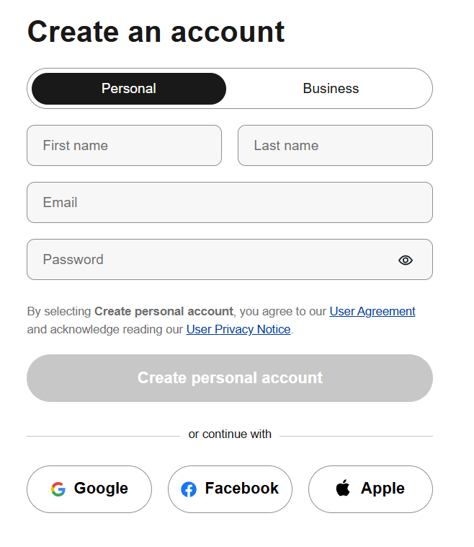Continue with the Apple text label

[383, 489]
